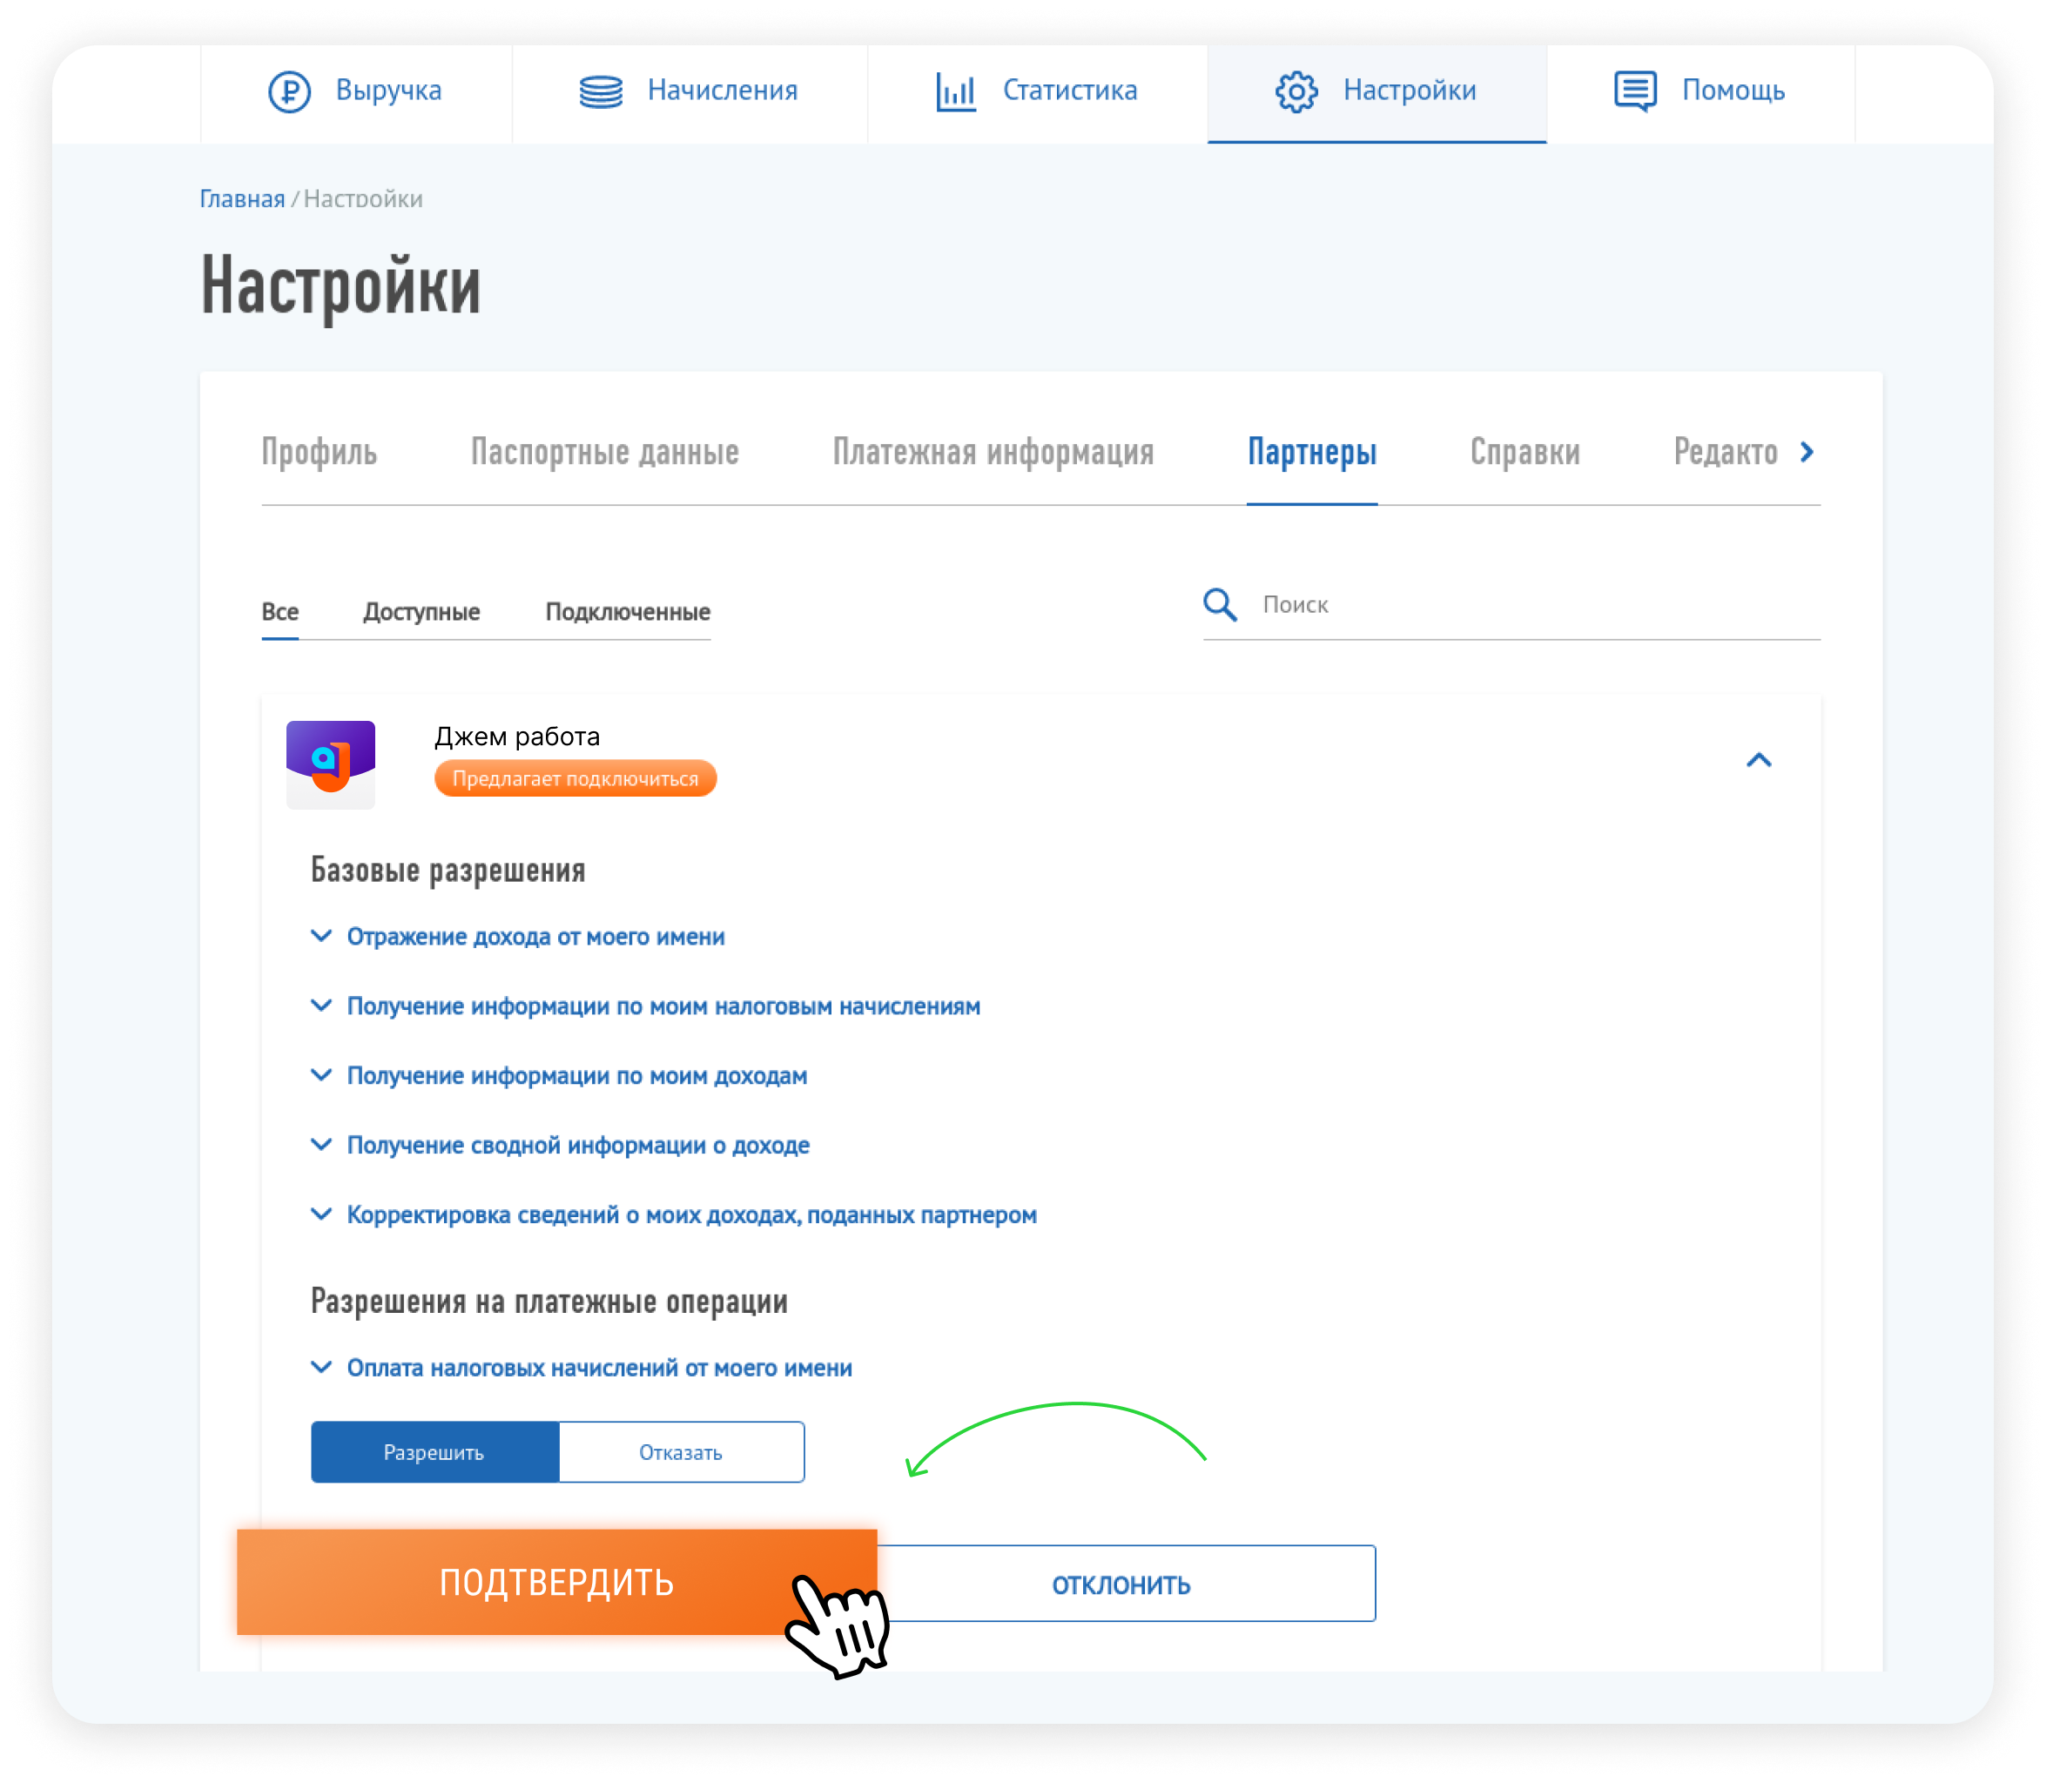Open the Справки tab
2046x1783 pixels.
pos(1524,452)
